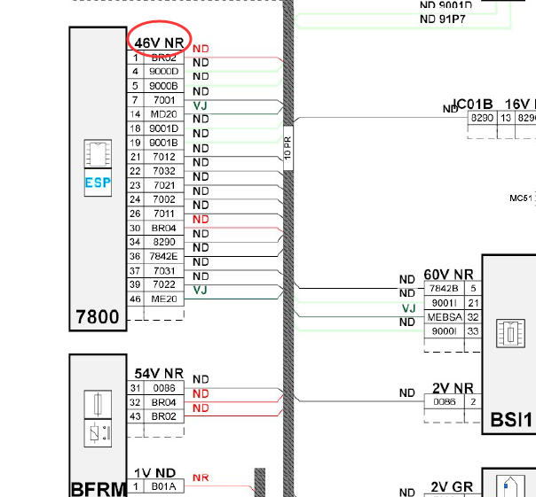Image resolution: width=536 pixels, height=497 pixels.
Task: Click the MC51 label
Action: coord(521,198)
